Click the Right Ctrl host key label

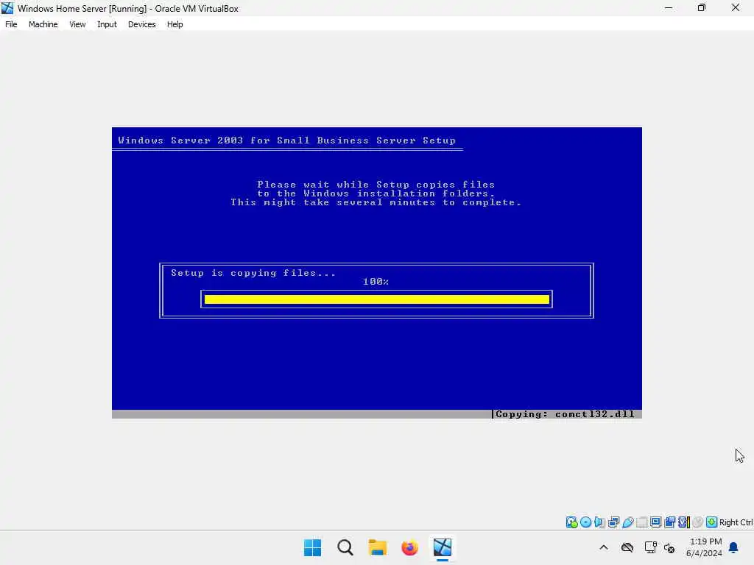pos(736,523)
